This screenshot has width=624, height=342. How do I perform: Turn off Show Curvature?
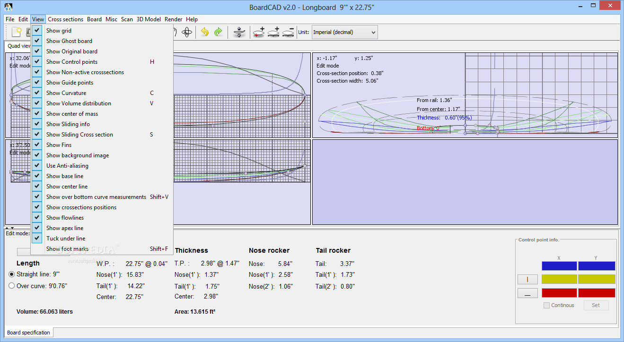pos(102,93)
